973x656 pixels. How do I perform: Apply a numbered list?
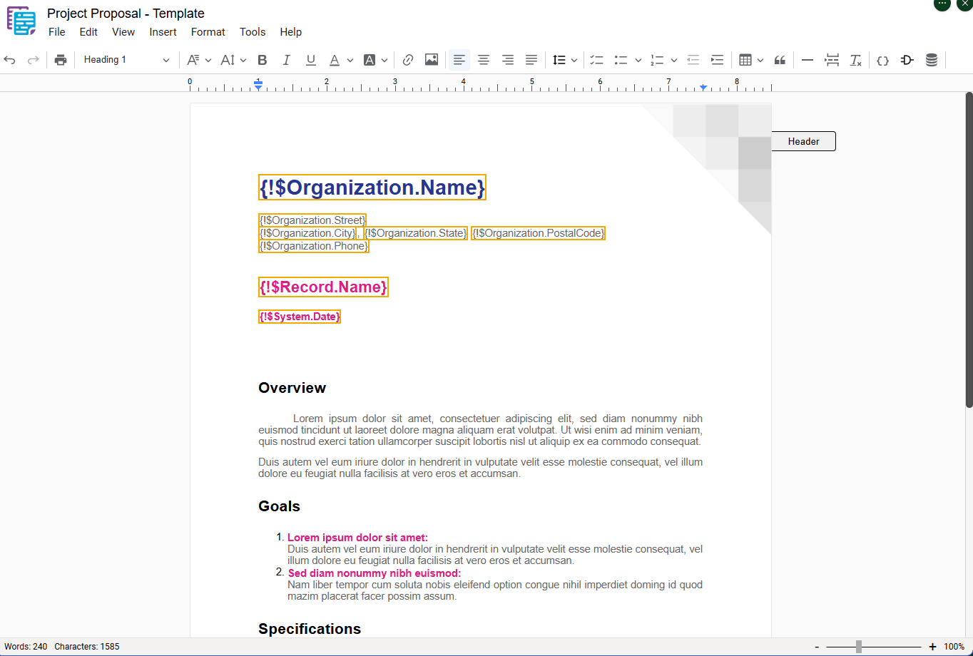657,60
